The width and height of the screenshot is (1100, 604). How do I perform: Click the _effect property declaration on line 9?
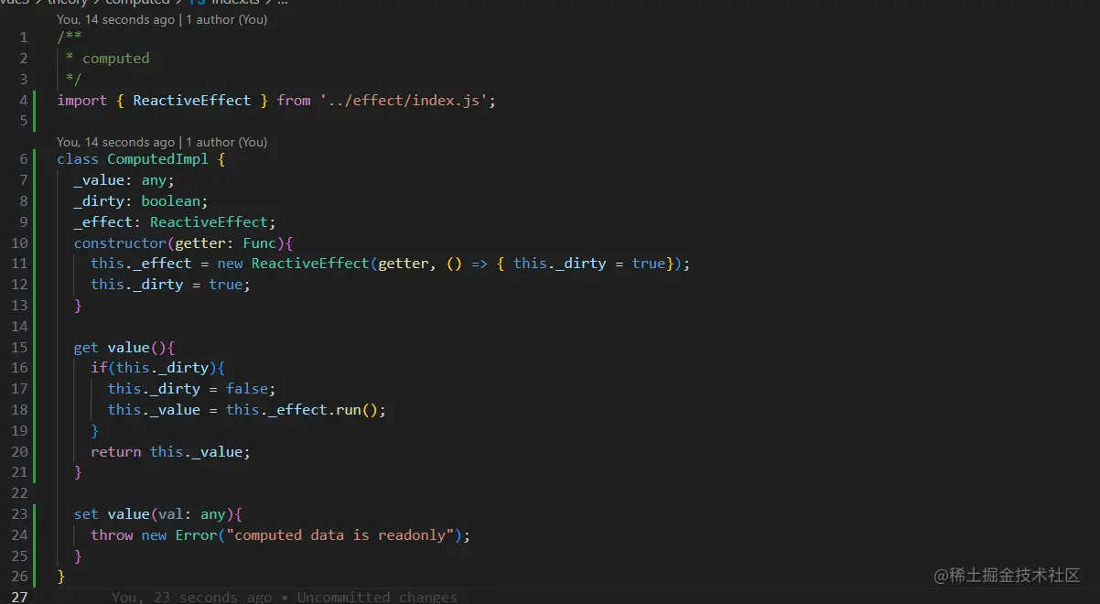(x=104, y=222)
